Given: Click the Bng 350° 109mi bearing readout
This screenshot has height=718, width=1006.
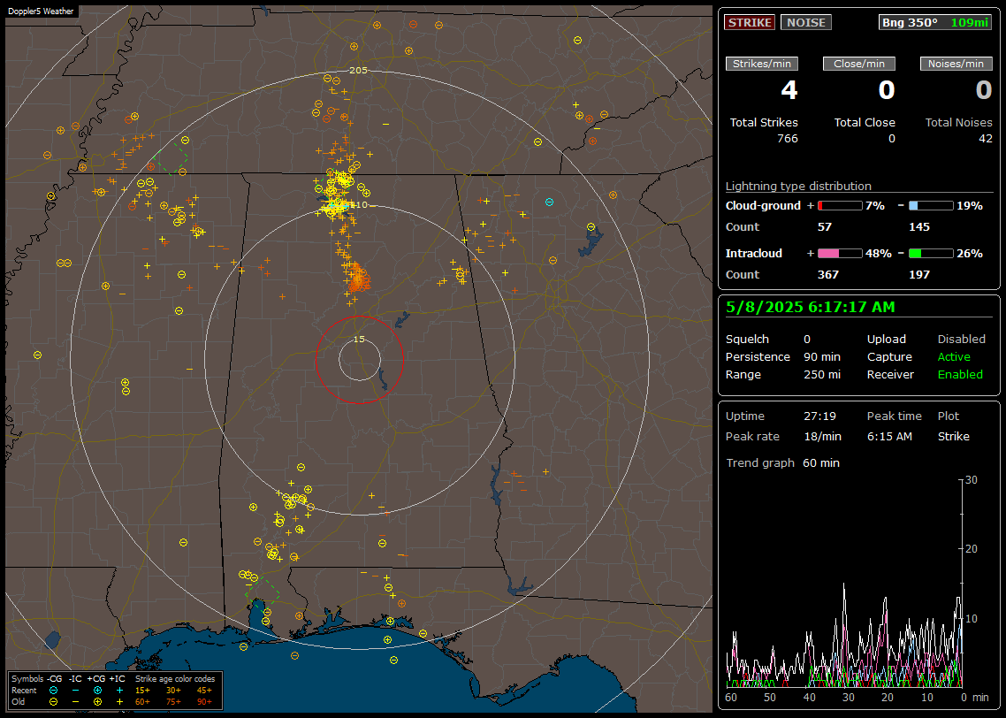Looking at the screenshot, I should [934, 22].
